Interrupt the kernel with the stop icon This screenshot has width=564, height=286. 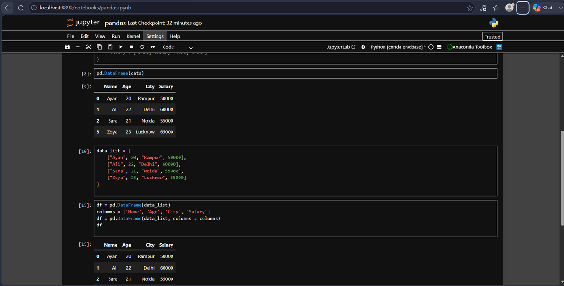[132, 47]
